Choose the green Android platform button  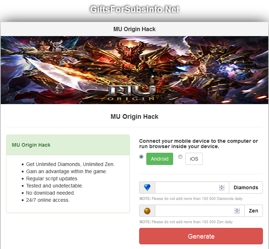pos(160,159)
